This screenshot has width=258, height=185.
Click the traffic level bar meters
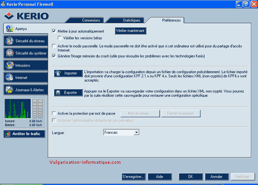(x=38, y=109)
